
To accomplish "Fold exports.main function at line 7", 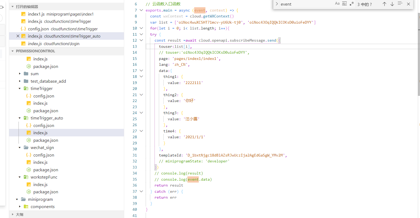I will click(141, 10).
